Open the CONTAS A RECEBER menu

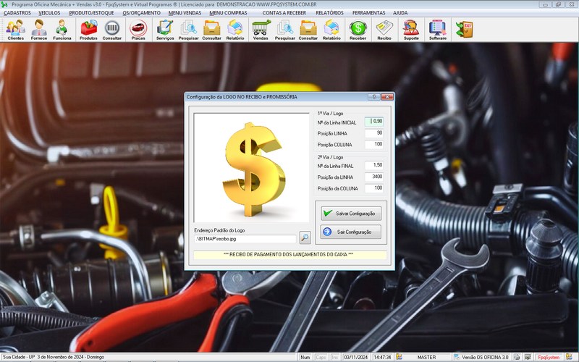(284, 13)
